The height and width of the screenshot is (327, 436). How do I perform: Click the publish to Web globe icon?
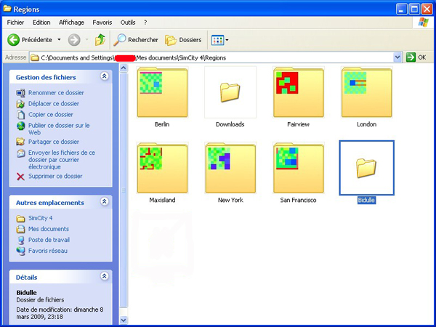click(x=20, y=126)
